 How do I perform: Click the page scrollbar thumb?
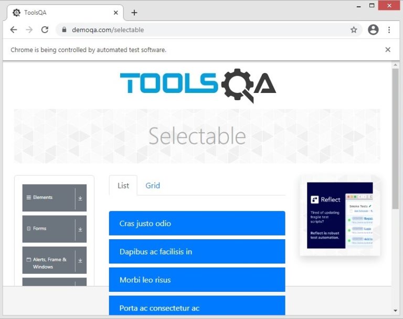395,139
